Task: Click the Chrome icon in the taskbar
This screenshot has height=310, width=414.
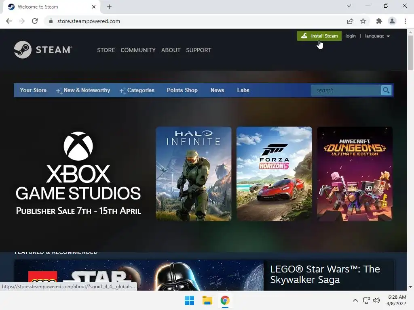Action: 225,300
